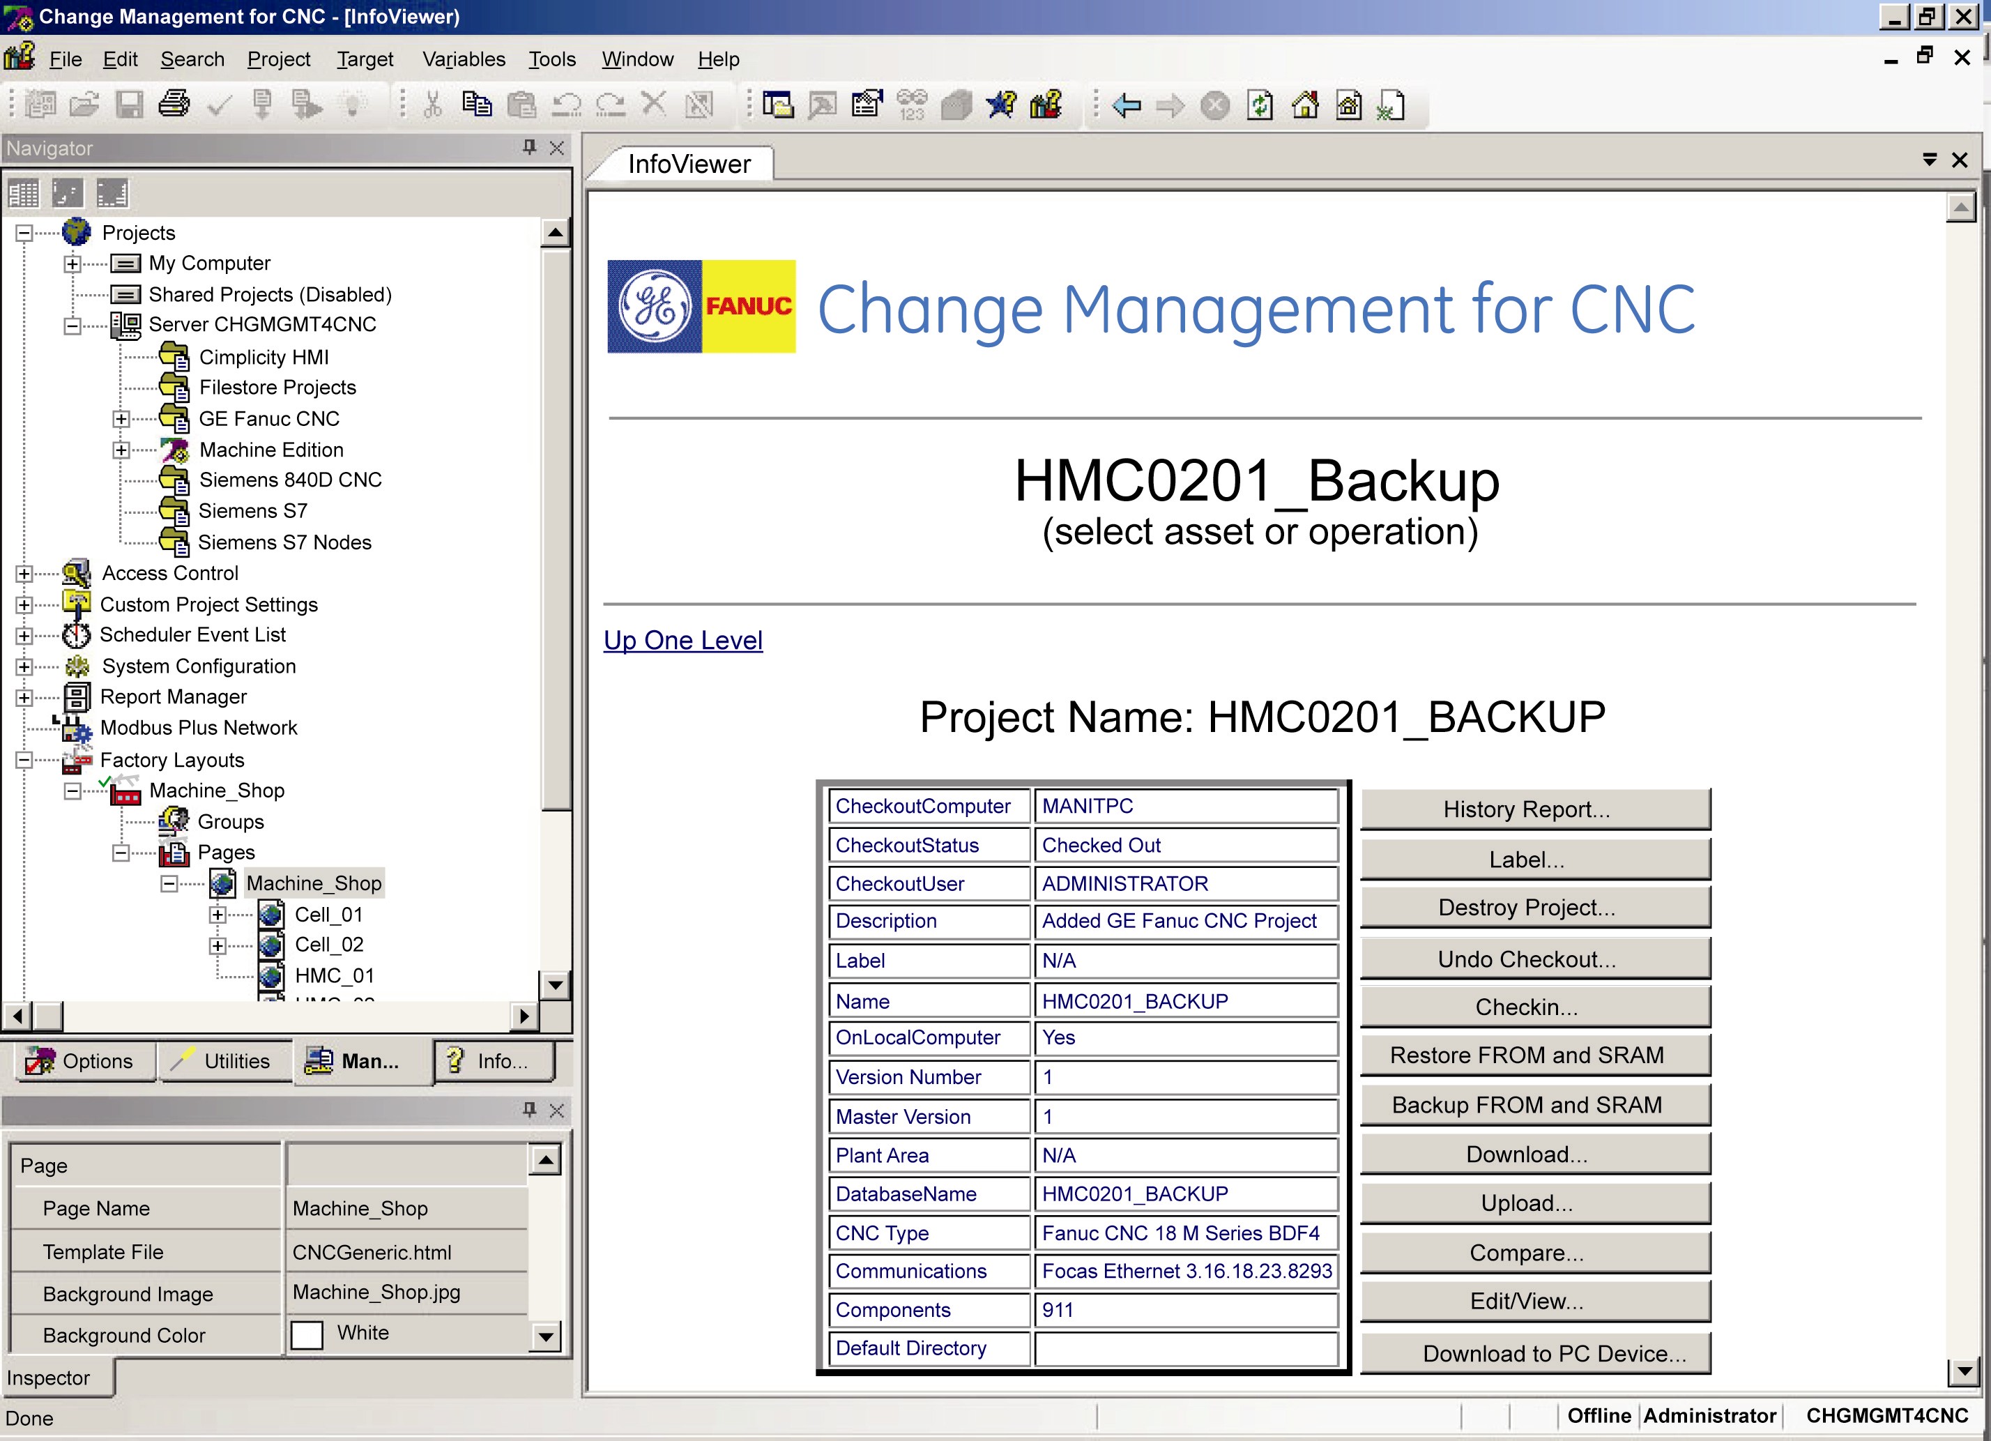
Task: Click the Save toolbar icon
Action: 130,105
